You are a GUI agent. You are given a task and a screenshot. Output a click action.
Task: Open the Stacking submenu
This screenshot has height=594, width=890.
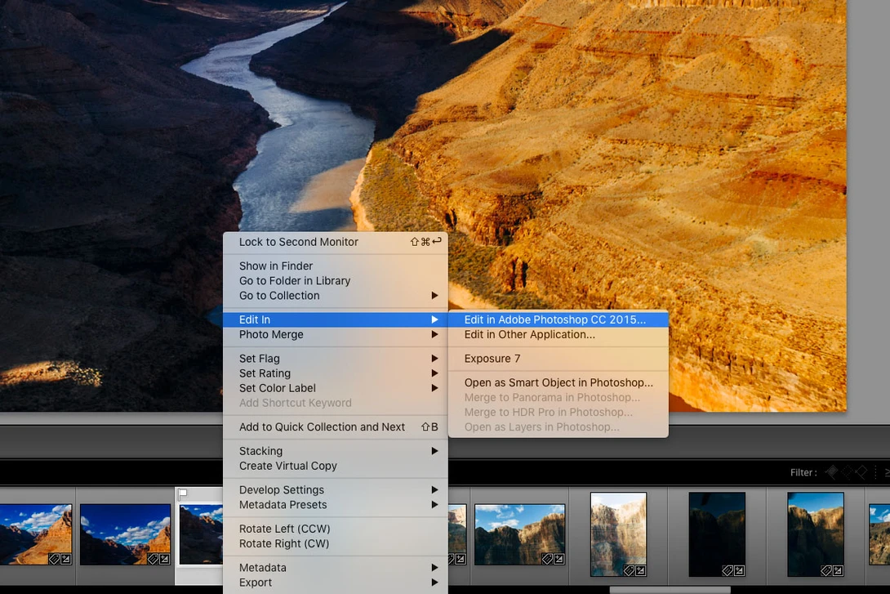click(336, 451)
